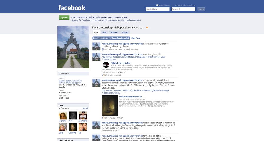Toggle the Remember Me checkbox
This screenshot has height=141, width=264.
click(157, 5)
